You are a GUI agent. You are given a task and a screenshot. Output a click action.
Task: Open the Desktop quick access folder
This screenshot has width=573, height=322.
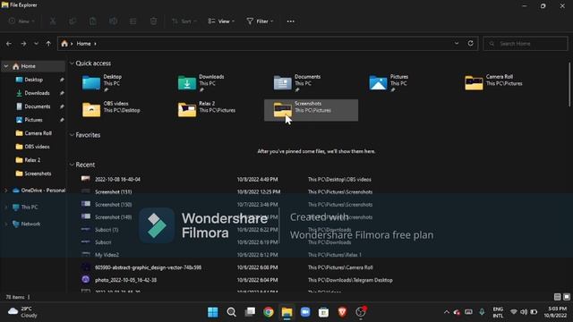pyautogui.click(x=120, y=83)
